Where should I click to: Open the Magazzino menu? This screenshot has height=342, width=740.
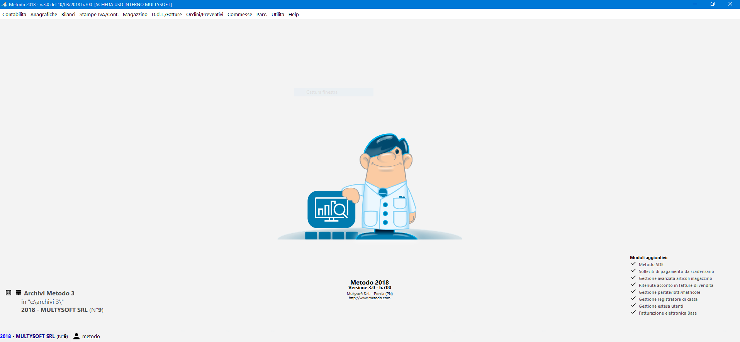(135, 14)
